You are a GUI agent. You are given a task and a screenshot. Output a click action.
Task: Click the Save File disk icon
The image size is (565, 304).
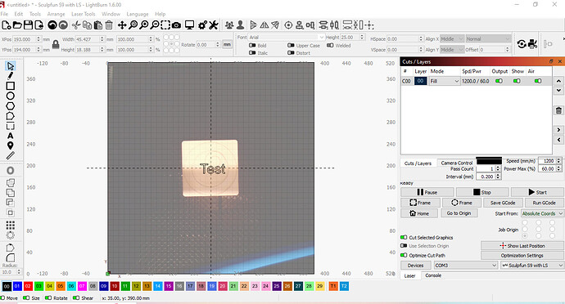tap(28, 25)
